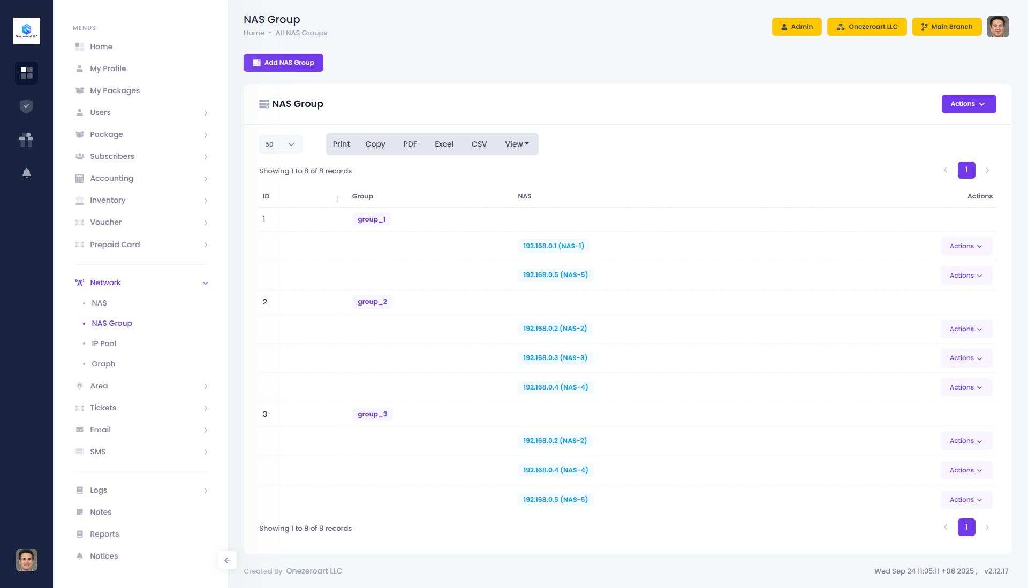1028x588 pixels.
Task: Click the sidebar collapse arrow icon
Action: pyautogui.click(x=227, y=560)
